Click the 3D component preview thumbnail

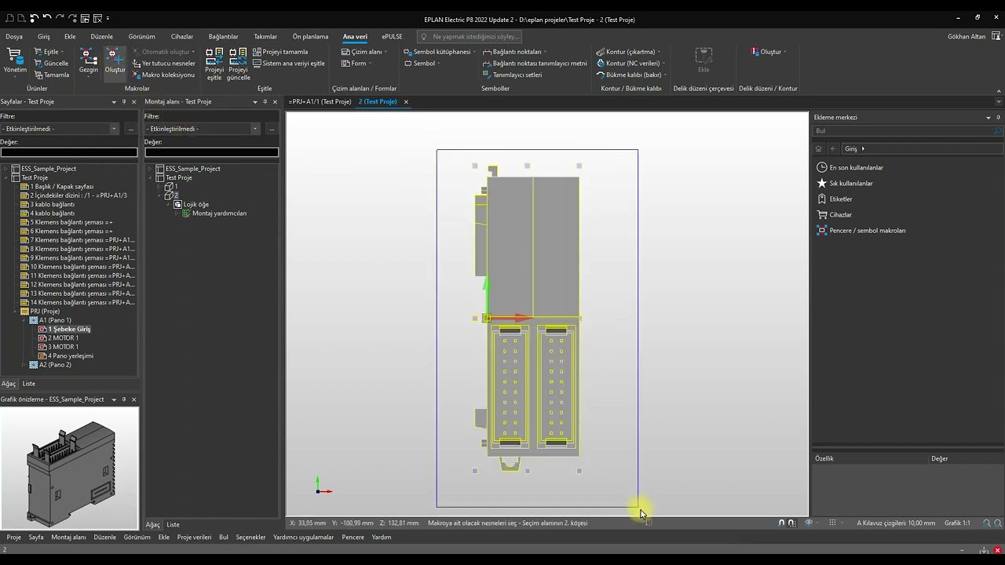[x=69, y=467]
